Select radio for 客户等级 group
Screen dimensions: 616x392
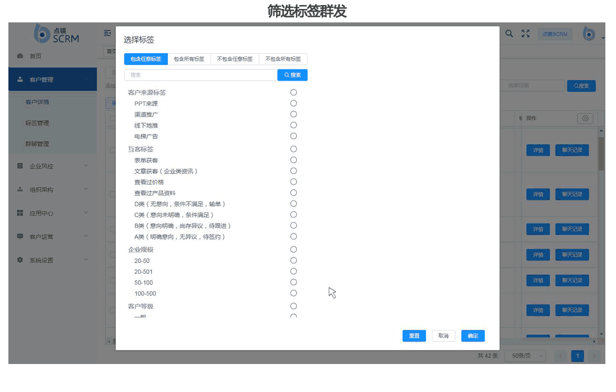tap(293, 306)
